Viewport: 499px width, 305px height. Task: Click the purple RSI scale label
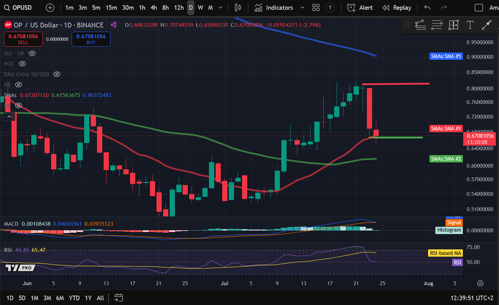(x=457, y=262)
